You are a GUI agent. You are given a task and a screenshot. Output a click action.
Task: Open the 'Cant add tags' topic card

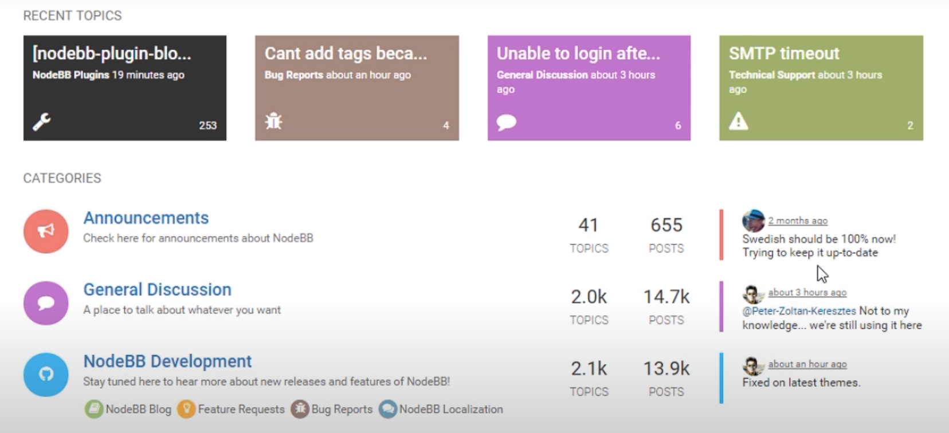point(356,88)
